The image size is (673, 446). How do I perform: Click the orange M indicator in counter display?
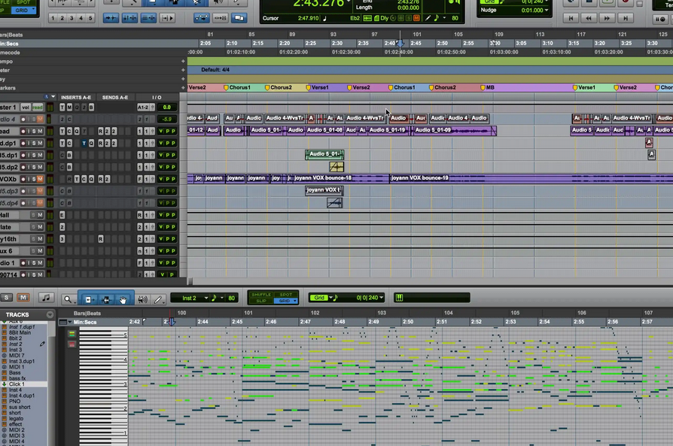coord(416,18)
